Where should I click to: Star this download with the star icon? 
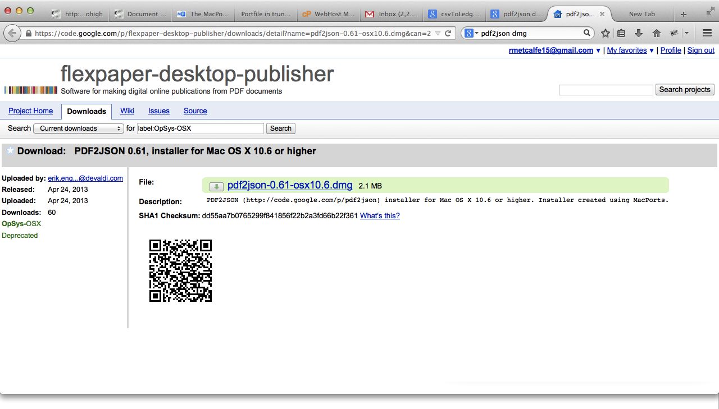pos(10,150)
